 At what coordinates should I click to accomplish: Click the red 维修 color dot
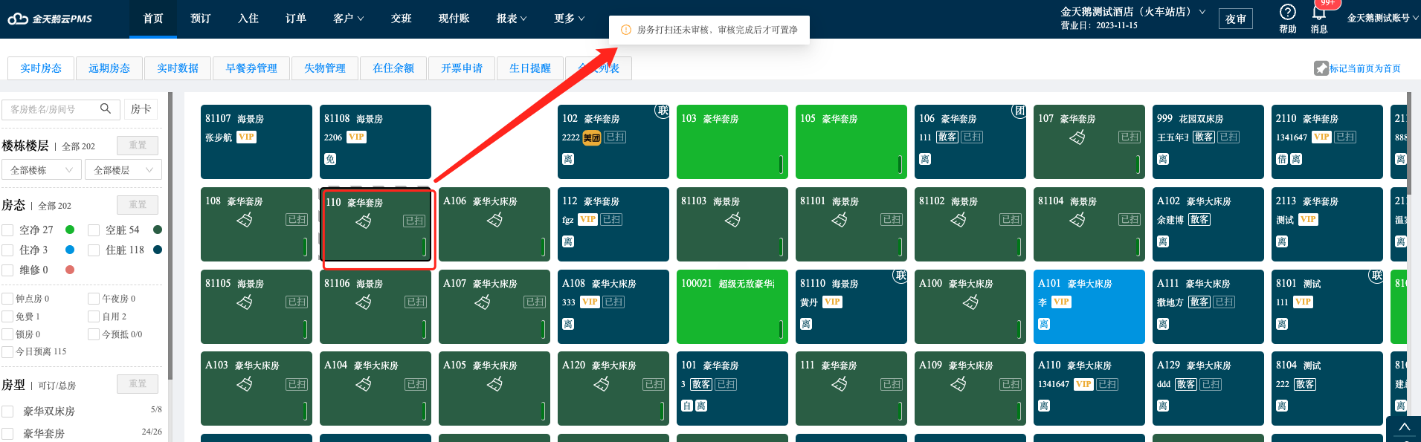pos(70,270)
